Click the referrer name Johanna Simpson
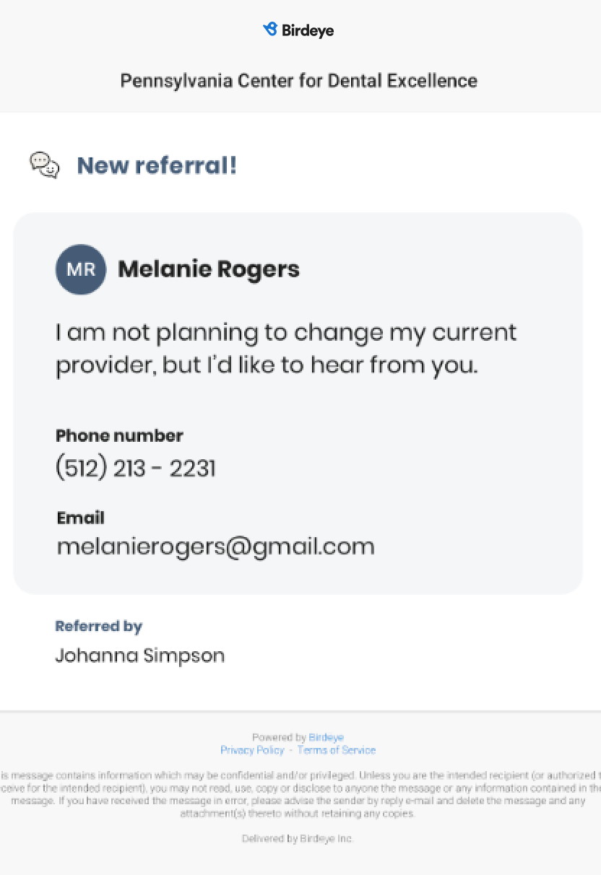 (139, 656)
